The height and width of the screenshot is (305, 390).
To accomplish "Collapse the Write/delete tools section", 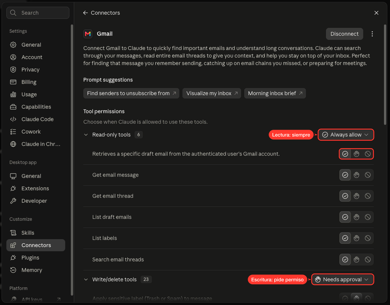I will coord(86,280).
